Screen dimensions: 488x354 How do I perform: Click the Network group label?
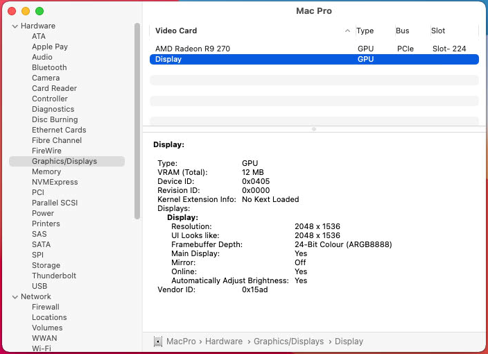pyautogui.click(x=36, y=296)
